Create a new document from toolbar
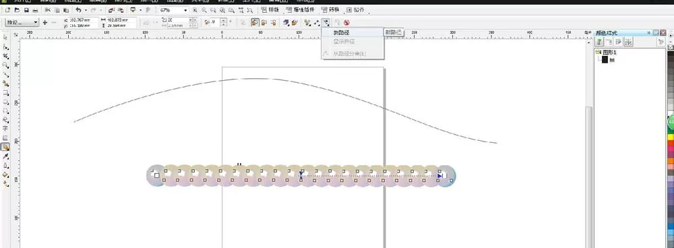Screen dimensions: 674x248 pos(7,10)
